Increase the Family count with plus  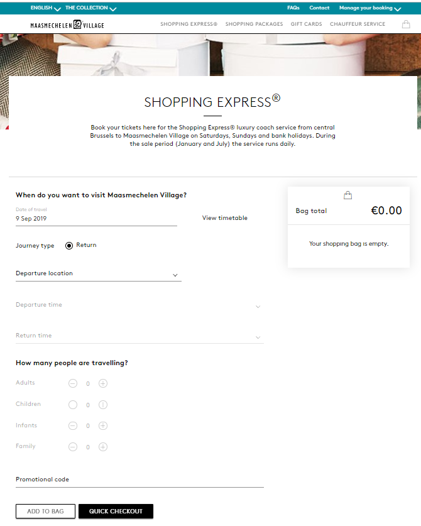(x=103, y=447)
